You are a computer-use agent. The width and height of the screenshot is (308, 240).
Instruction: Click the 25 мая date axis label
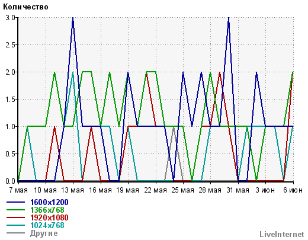click(x=182, y=190)
